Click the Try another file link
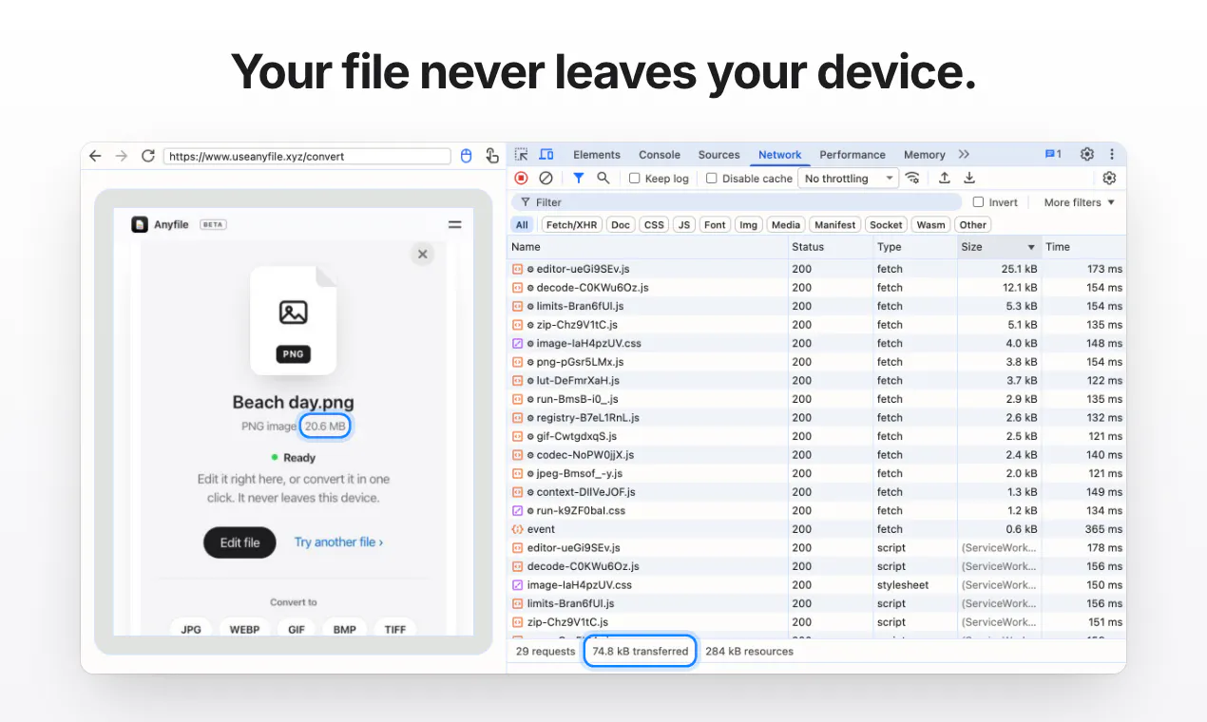 click(x=338, y=542)
